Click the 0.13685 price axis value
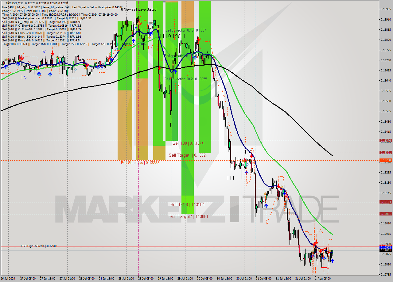Image resolution: width=393 pixels, height=282 pixels. click(386, 70)
